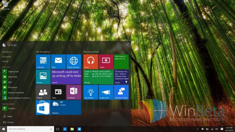Open Task View on the taskbar
Image resolution: width=235 pixels, height=132 pixels.
[57, 129]
